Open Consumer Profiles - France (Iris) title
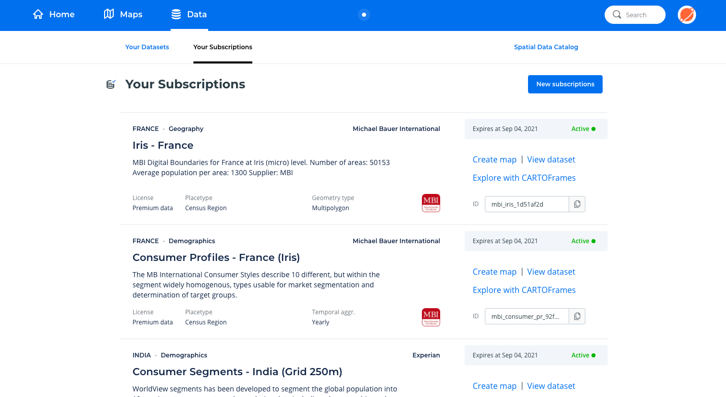726x397 pixels. [216, 257]
